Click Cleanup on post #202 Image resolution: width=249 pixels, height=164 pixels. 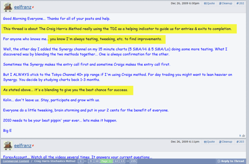(x=225, y=3)
